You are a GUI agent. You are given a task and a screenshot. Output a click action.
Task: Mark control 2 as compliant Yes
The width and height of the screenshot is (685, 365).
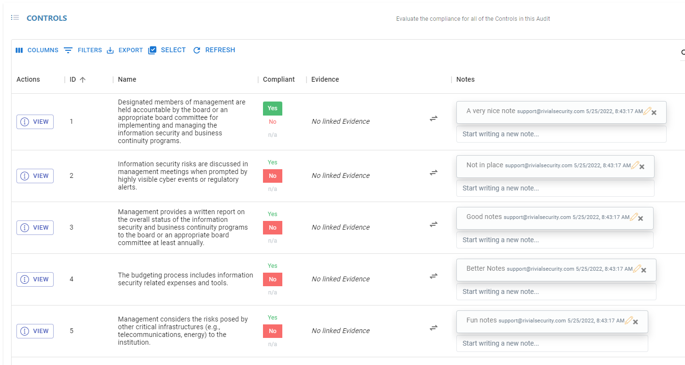point(273,162)
